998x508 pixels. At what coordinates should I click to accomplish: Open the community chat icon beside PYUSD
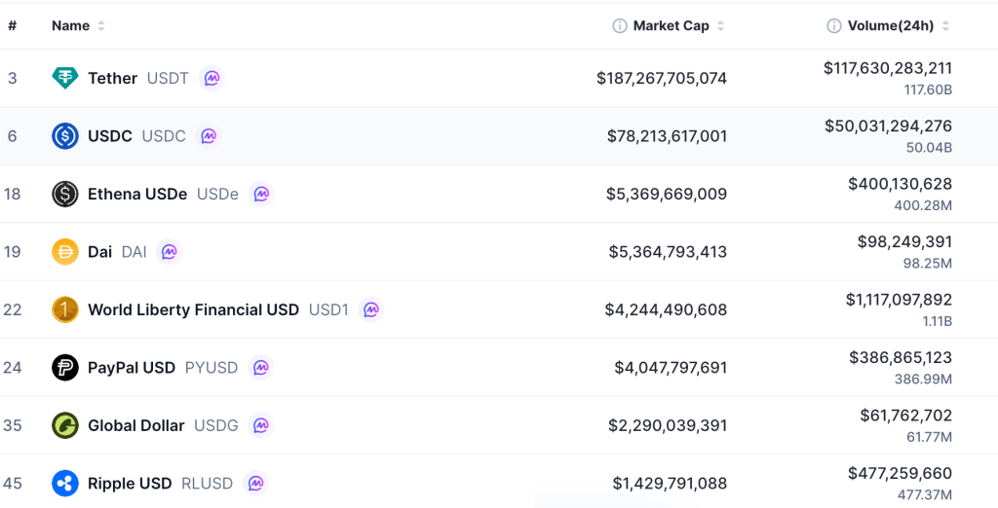point(261,368)
